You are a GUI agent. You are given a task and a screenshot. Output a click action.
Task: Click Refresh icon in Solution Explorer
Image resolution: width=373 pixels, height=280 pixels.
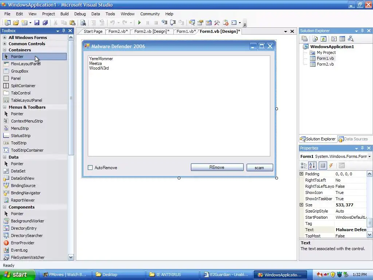click(x=323, y=39)
